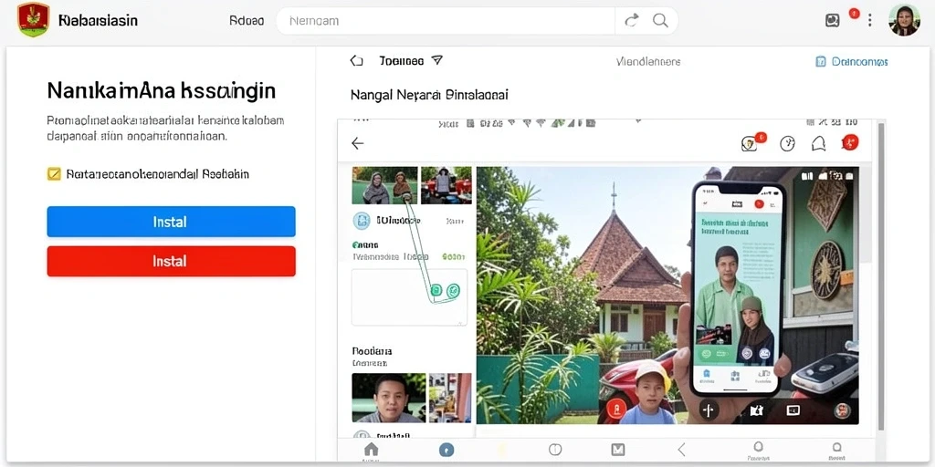Click the round blue profile icon under the thumbnails
Image resolution: width=935 pixels, height=467 pixels.
(362, 221)
